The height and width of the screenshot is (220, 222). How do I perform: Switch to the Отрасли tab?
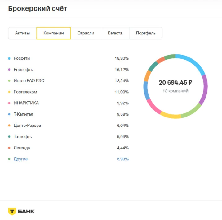coord(86,33)
